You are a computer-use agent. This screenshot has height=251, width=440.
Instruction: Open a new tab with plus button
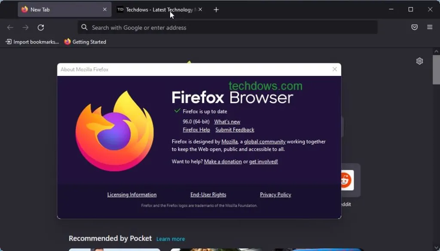216,10
